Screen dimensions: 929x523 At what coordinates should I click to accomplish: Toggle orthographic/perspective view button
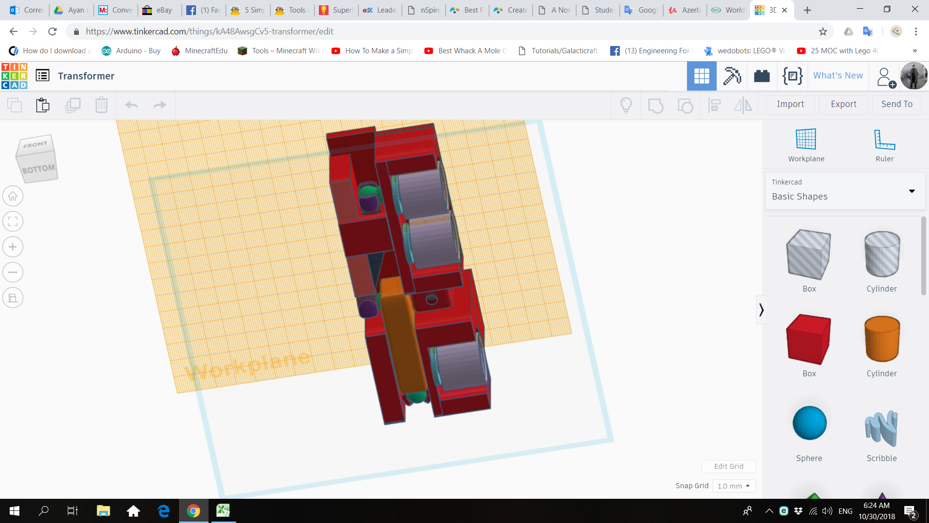(x=13, y=298)
